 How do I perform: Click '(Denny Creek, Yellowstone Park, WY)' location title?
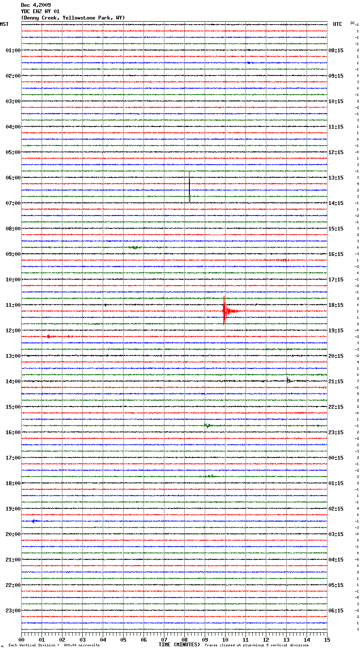click(73, 18)
